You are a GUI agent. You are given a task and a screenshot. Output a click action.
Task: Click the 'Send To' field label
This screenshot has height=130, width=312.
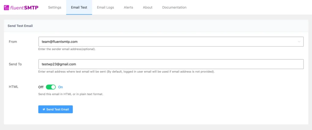click(15, 64)
